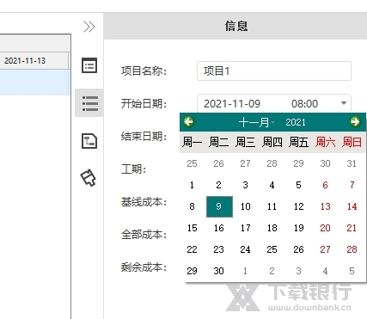Open the start date dropdown arrow
The image size is (367, 319).
(x=344, y=103)
